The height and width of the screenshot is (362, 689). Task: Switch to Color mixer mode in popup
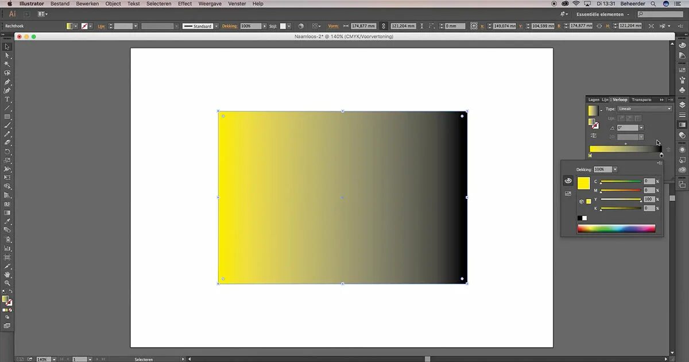[x=568, y=181]
